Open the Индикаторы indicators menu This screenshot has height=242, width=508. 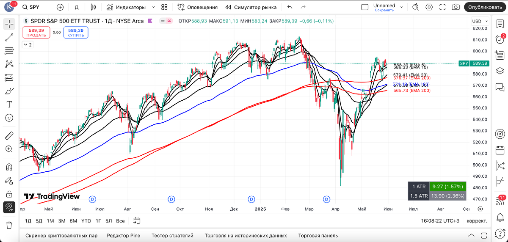(x=126, y=7)
